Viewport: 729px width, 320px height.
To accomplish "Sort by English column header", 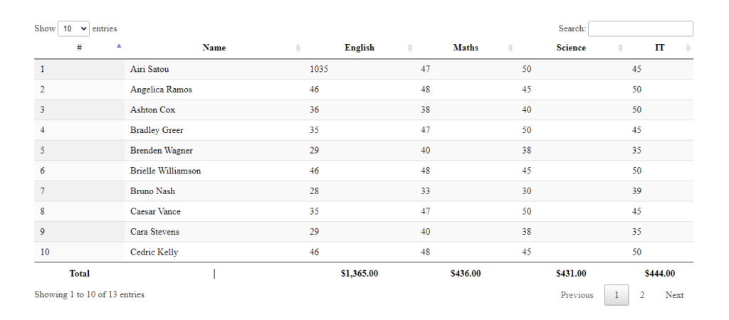I will coord(360,48).
